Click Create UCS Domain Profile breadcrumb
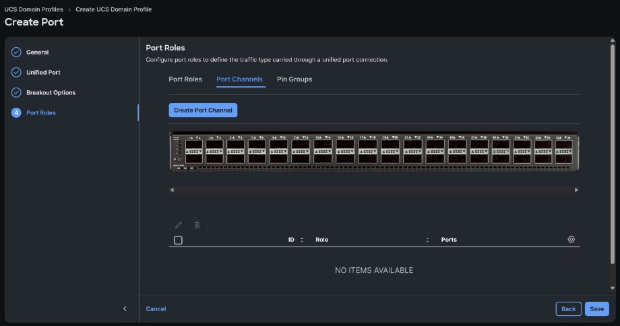620x326 pixels. coord(113,9)
